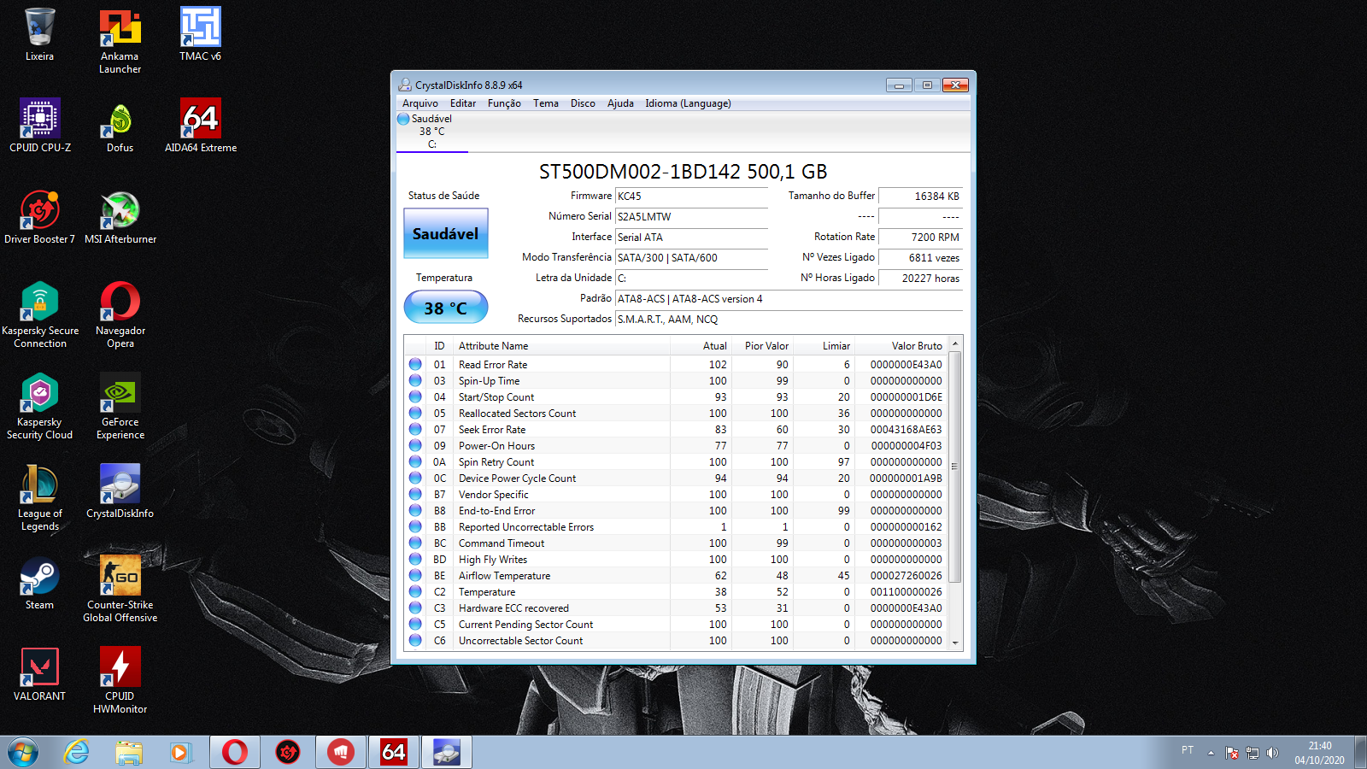
Task: Open the Windows Start menu
Action: [x=23, y=752]
